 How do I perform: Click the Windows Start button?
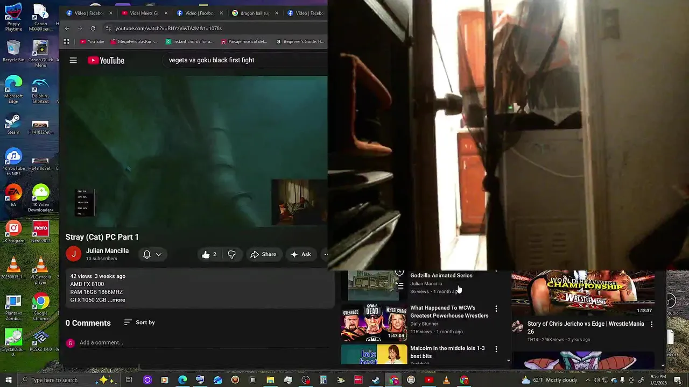click(x=9, y=380)
